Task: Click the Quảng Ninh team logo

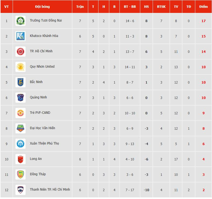Action: [x=20, y=98]
